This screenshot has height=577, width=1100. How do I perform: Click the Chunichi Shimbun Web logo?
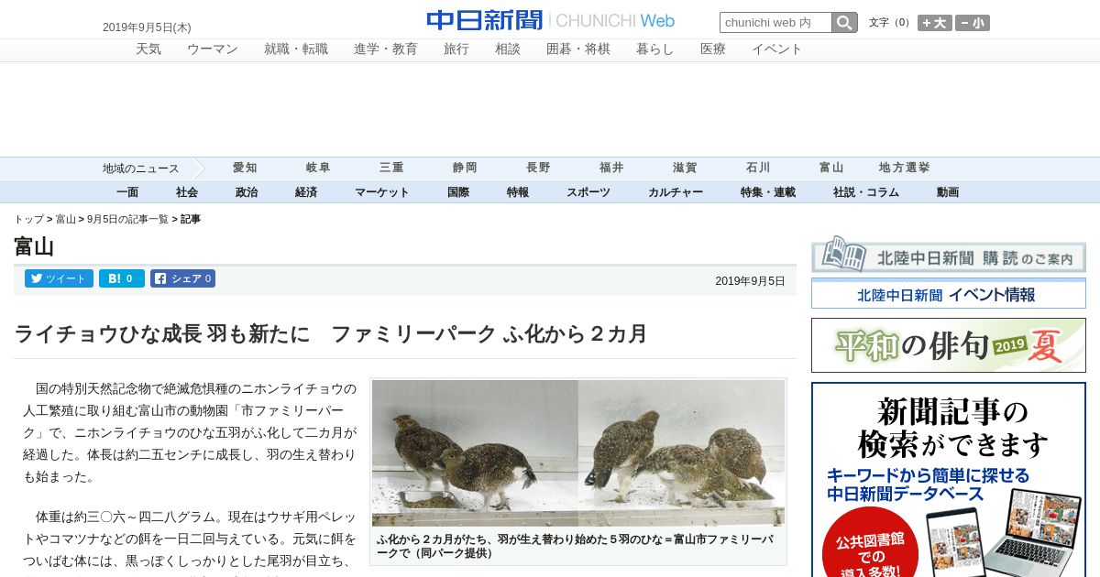550,20
